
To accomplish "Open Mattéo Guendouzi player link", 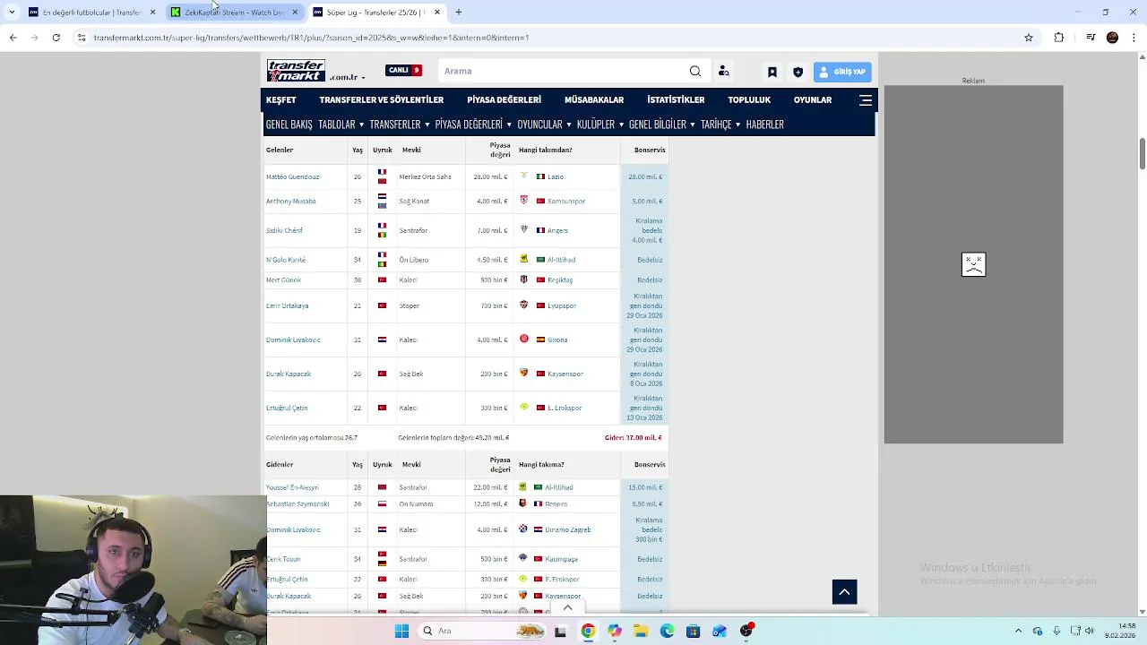I will pos(293,177).
